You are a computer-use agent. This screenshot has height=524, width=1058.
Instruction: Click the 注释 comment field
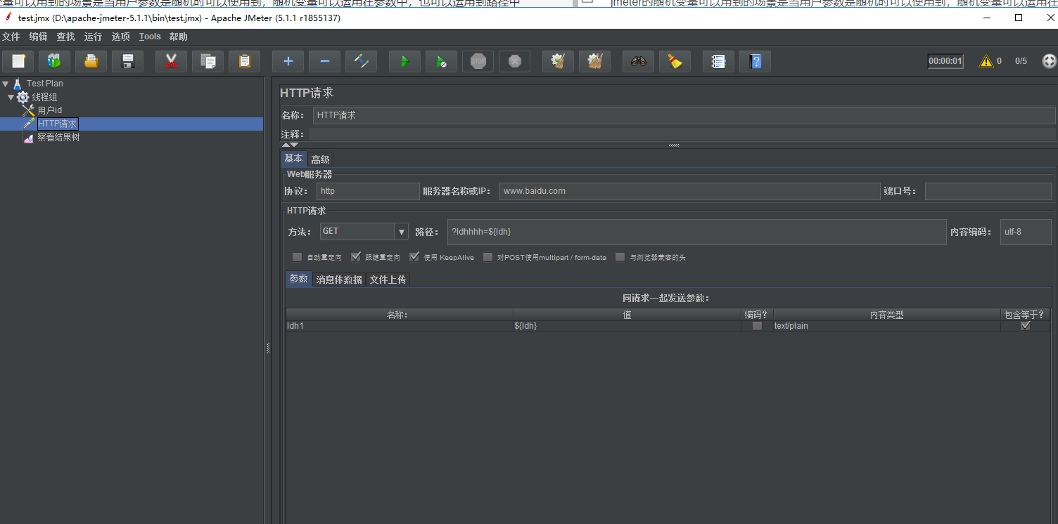pyautogui.click(x=682, y=134)
